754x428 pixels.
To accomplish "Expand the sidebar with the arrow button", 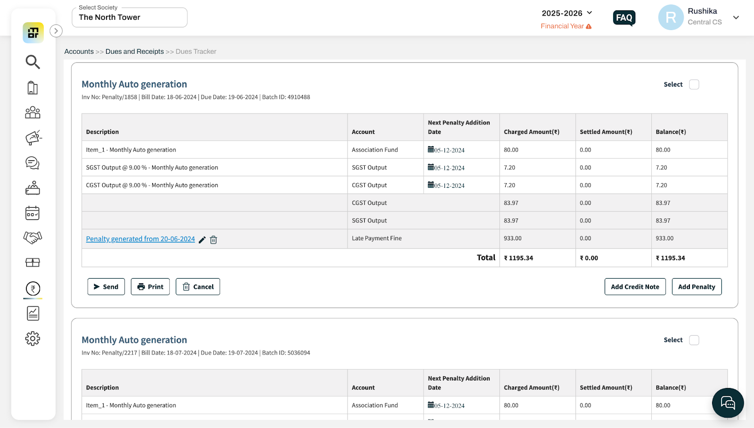I will 56,31.
